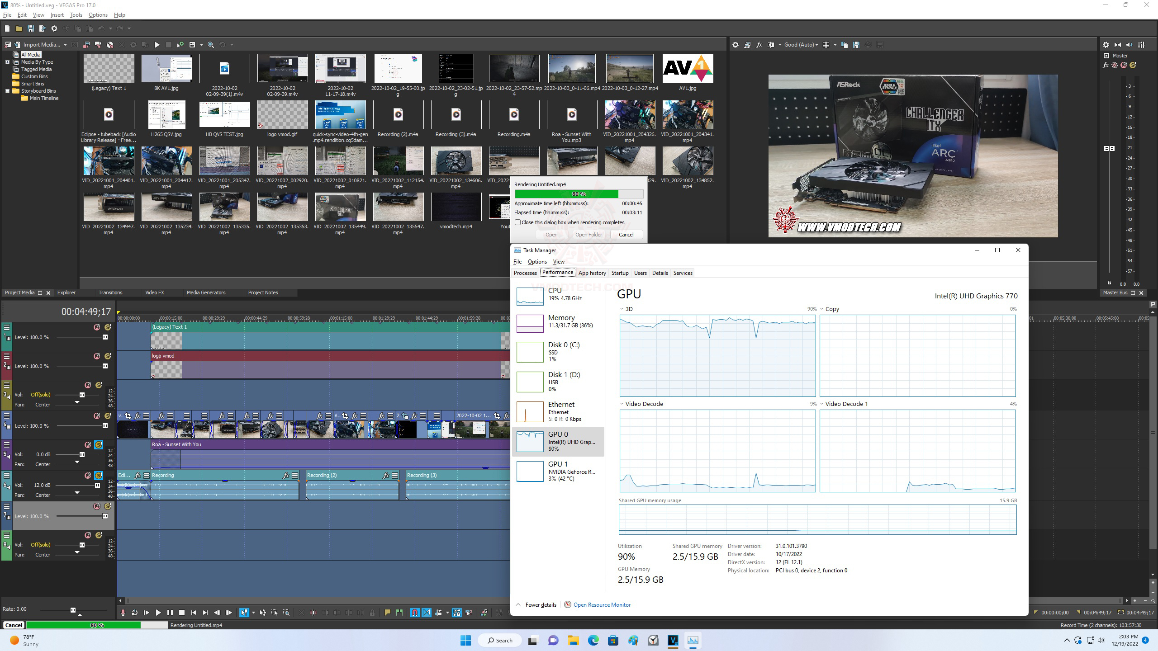This screenshot has width=1158, height=651.
Task: Click the Loop Playback icon in transport bar
Action: point(134,613)
